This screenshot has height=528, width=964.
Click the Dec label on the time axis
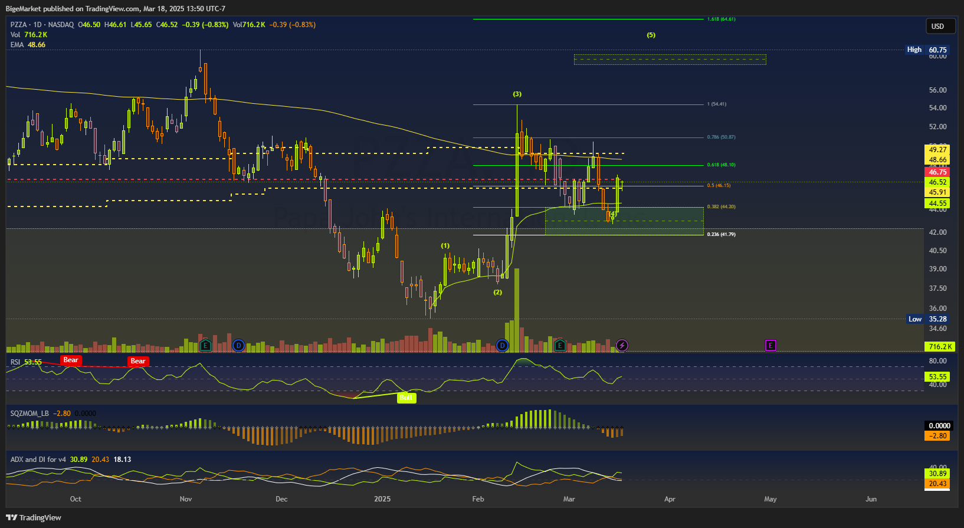281,499
